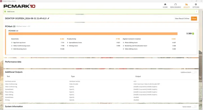Click the orange PCMark 10 score bar
The image size is (203, 110).
pyautogui.click(x=93, y=34)
